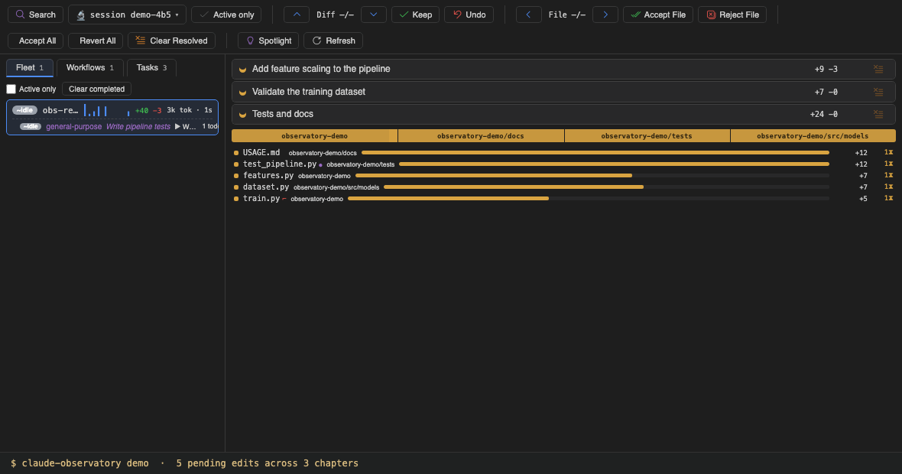This screenshot has height=474, width=902.
Task: Click the microscope icon beside session demo-4b5
Action: pos(80,15)
